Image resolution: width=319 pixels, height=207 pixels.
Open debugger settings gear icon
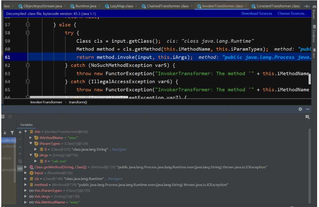(x=300, y=109)
